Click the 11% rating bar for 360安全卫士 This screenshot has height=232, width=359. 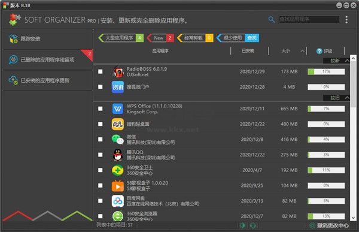[x=326, y=170]
